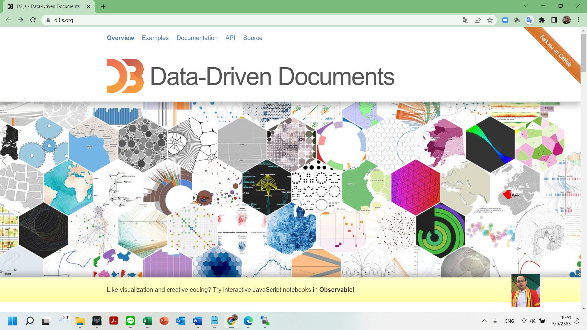
Task: Open Chrome's three-dot menu
Action: coord(578,20)
